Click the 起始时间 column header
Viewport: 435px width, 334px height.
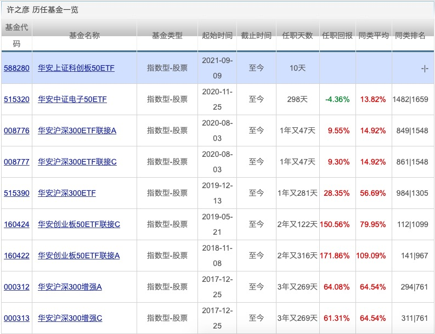[x=217, y=36]
